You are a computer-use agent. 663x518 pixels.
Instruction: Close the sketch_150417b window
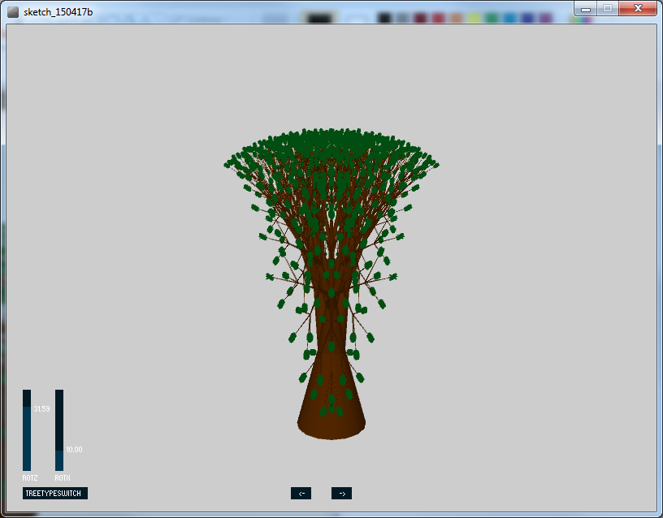[638, 8]
